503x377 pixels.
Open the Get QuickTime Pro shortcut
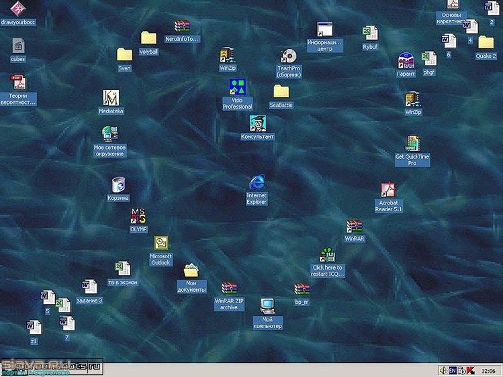click(x=412, y=144)
